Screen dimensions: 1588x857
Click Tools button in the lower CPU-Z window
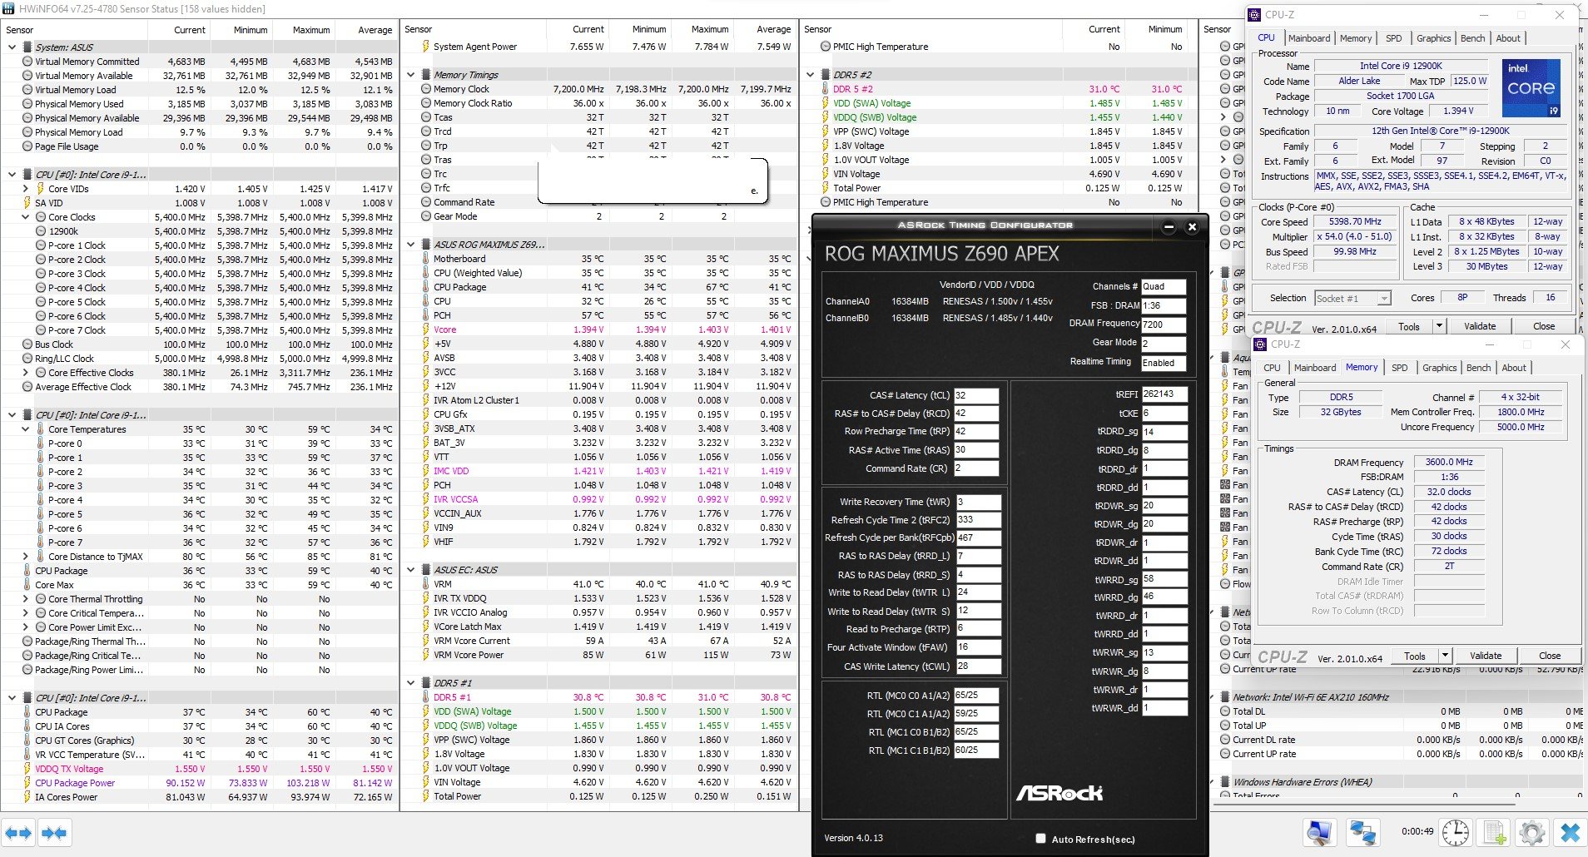coord(1414,656)
